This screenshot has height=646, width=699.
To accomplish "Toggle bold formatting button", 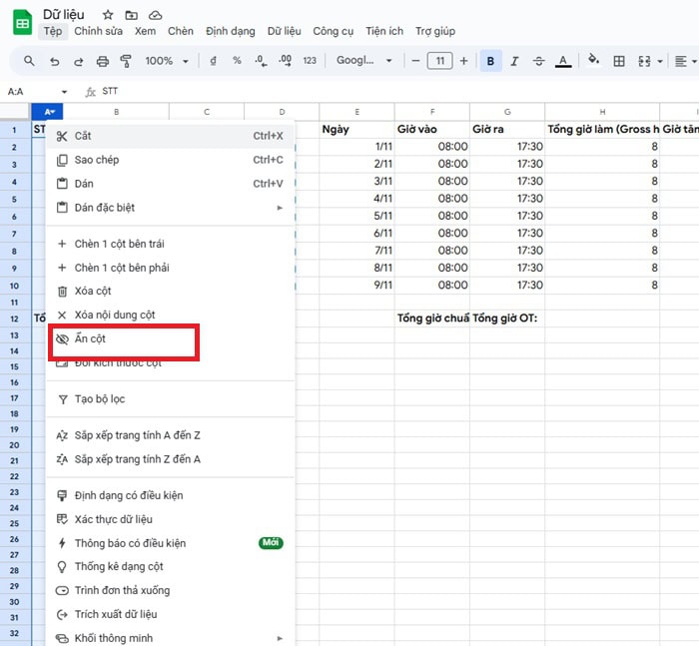I will click(490, 61).
